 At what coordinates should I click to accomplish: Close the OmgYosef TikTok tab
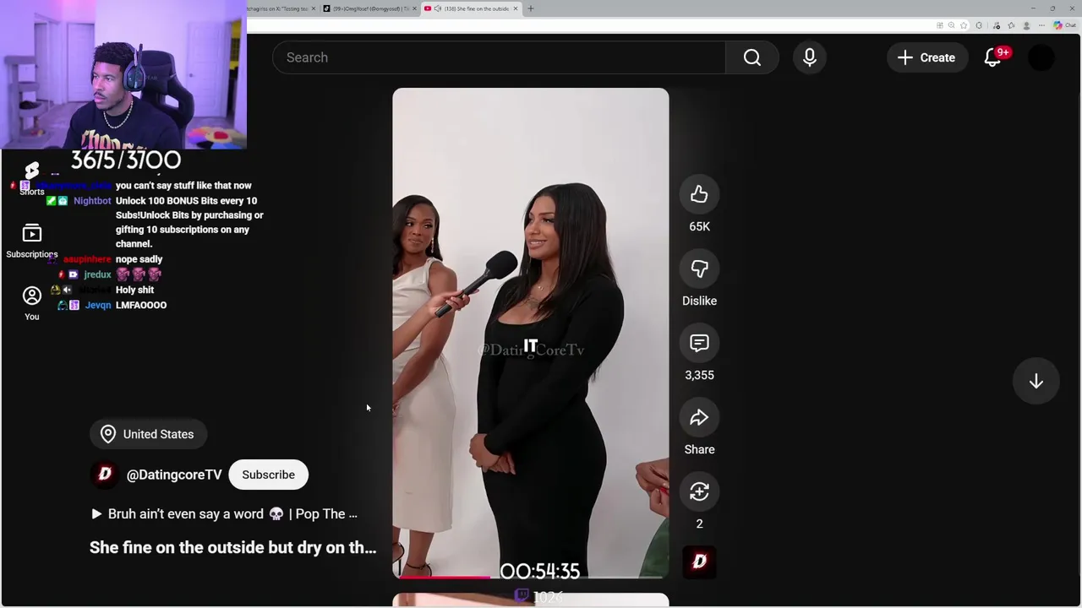click(x=414, y=8)
